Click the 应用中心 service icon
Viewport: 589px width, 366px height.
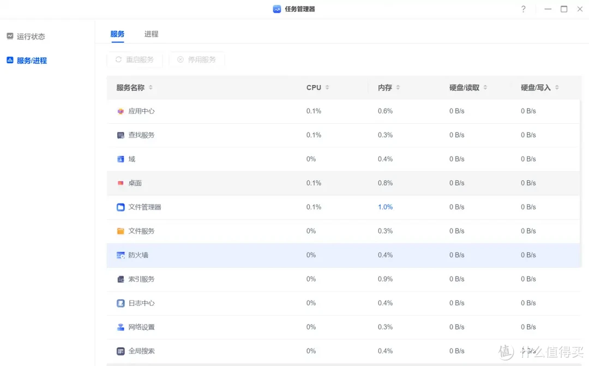click(121, 111)
